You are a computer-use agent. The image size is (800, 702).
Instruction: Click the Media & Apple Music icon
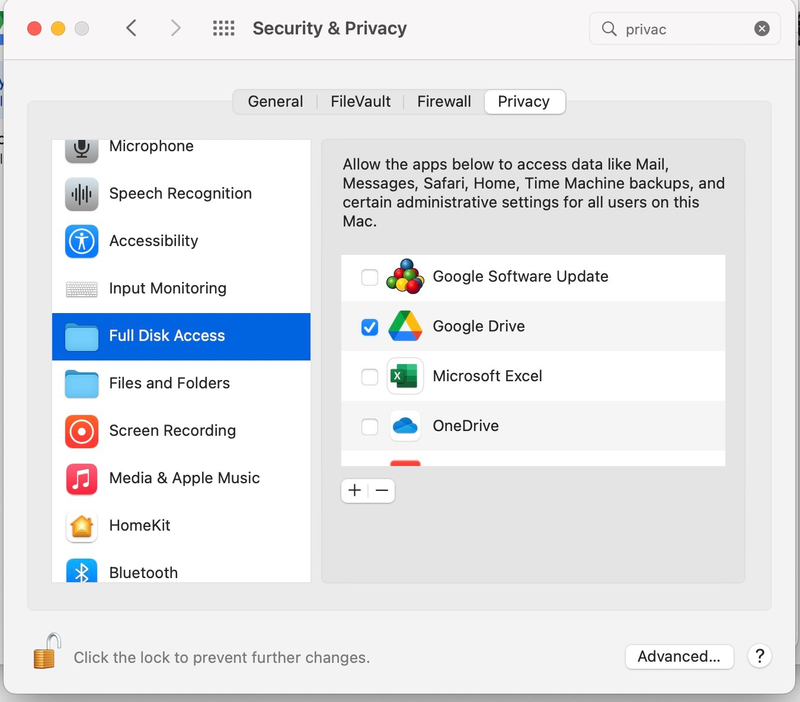pyautogui.click(x=82, y=478)
